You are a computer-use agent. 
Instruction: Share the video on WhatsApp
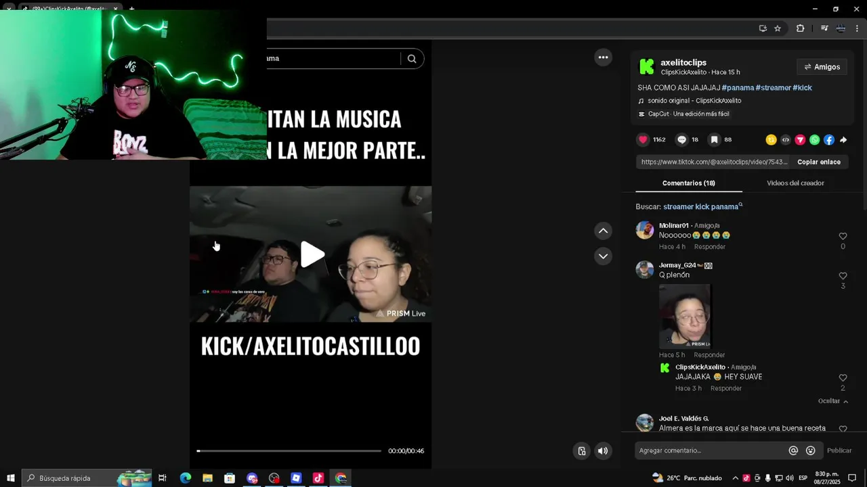(814, 140)
